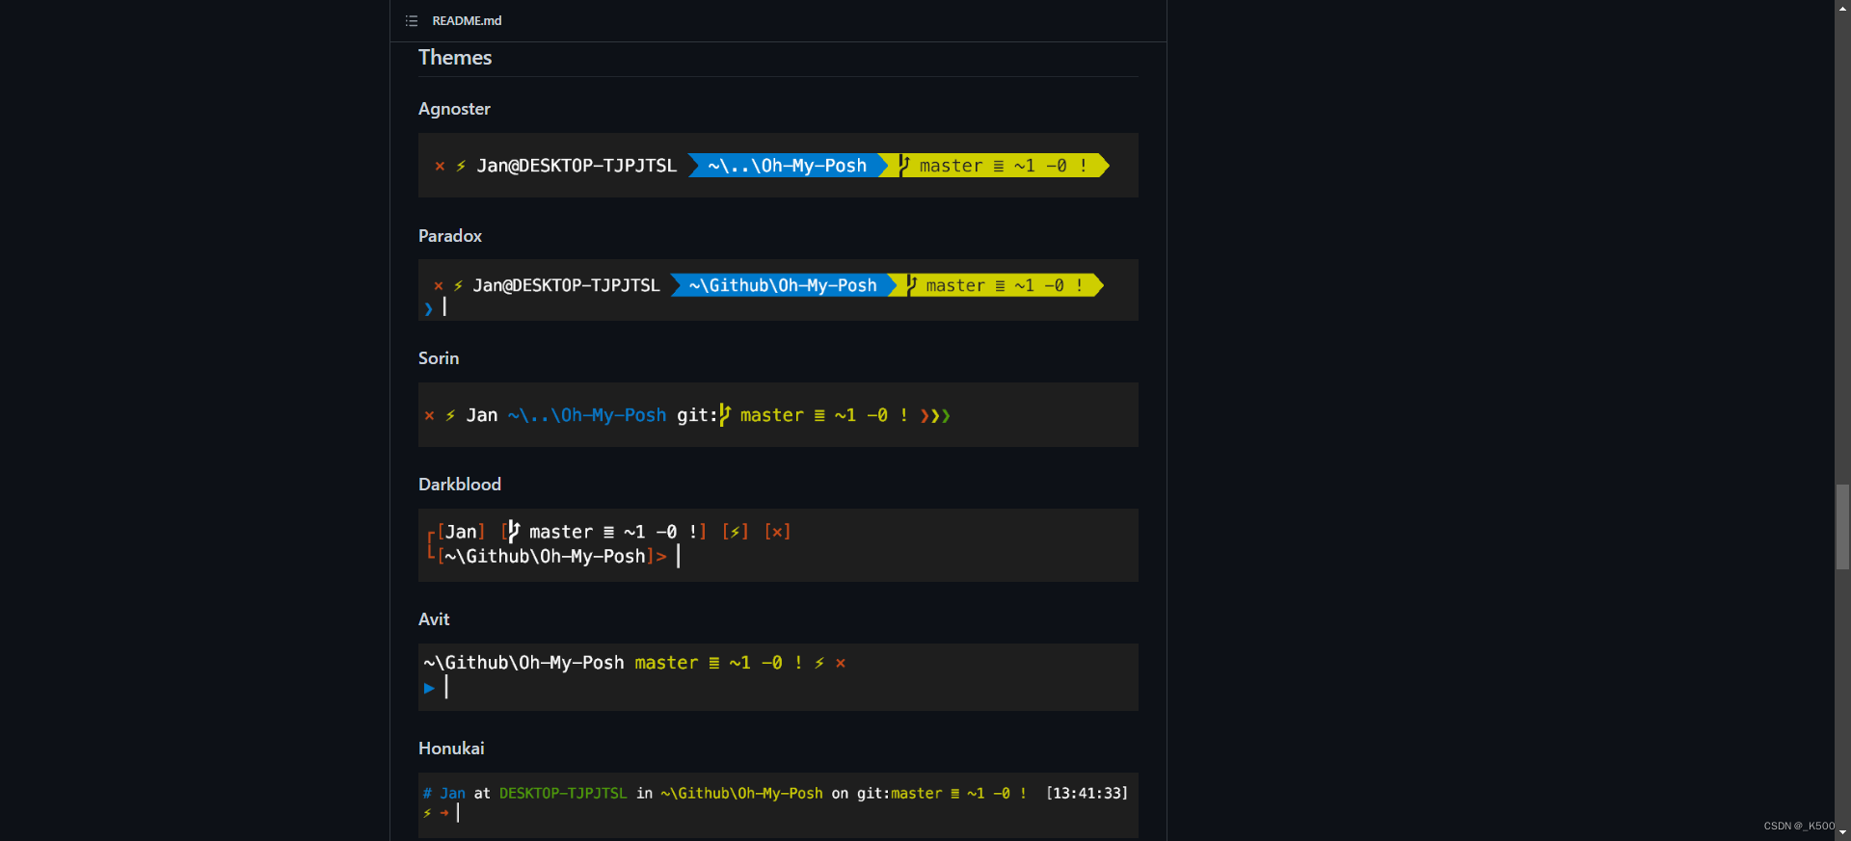
Task: Click the Themes section heading
Action: (455, 58)
